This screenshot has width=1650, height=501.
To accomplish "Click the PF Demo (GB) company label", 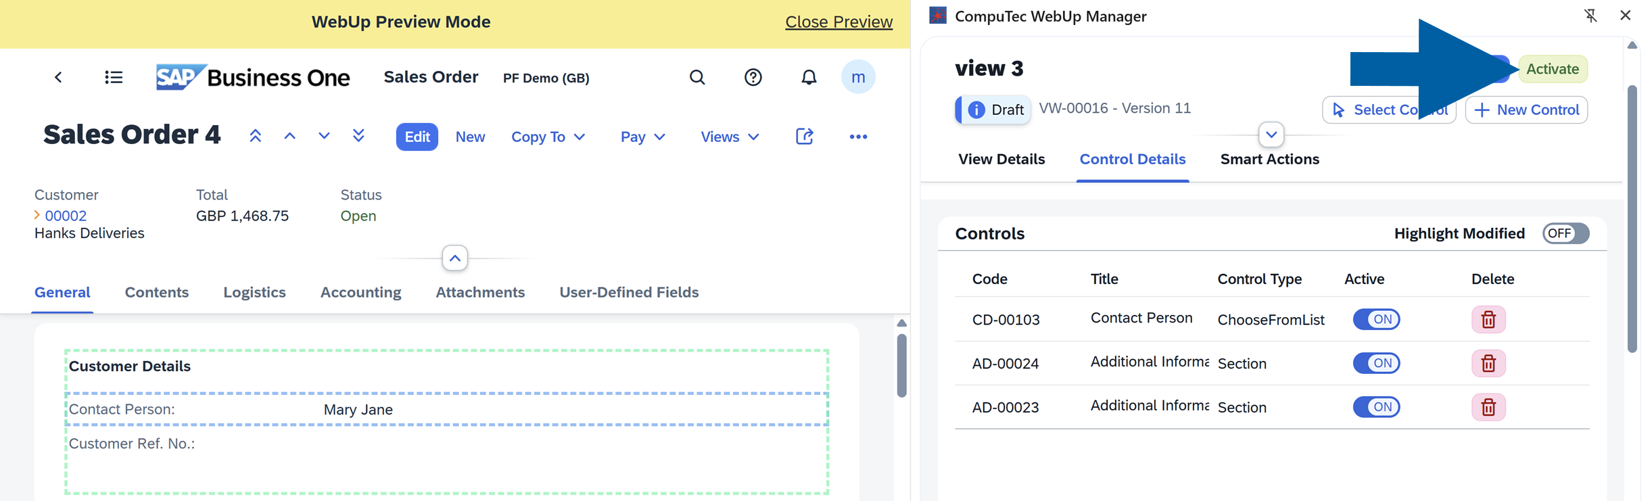I will click(x=546, y=78).
